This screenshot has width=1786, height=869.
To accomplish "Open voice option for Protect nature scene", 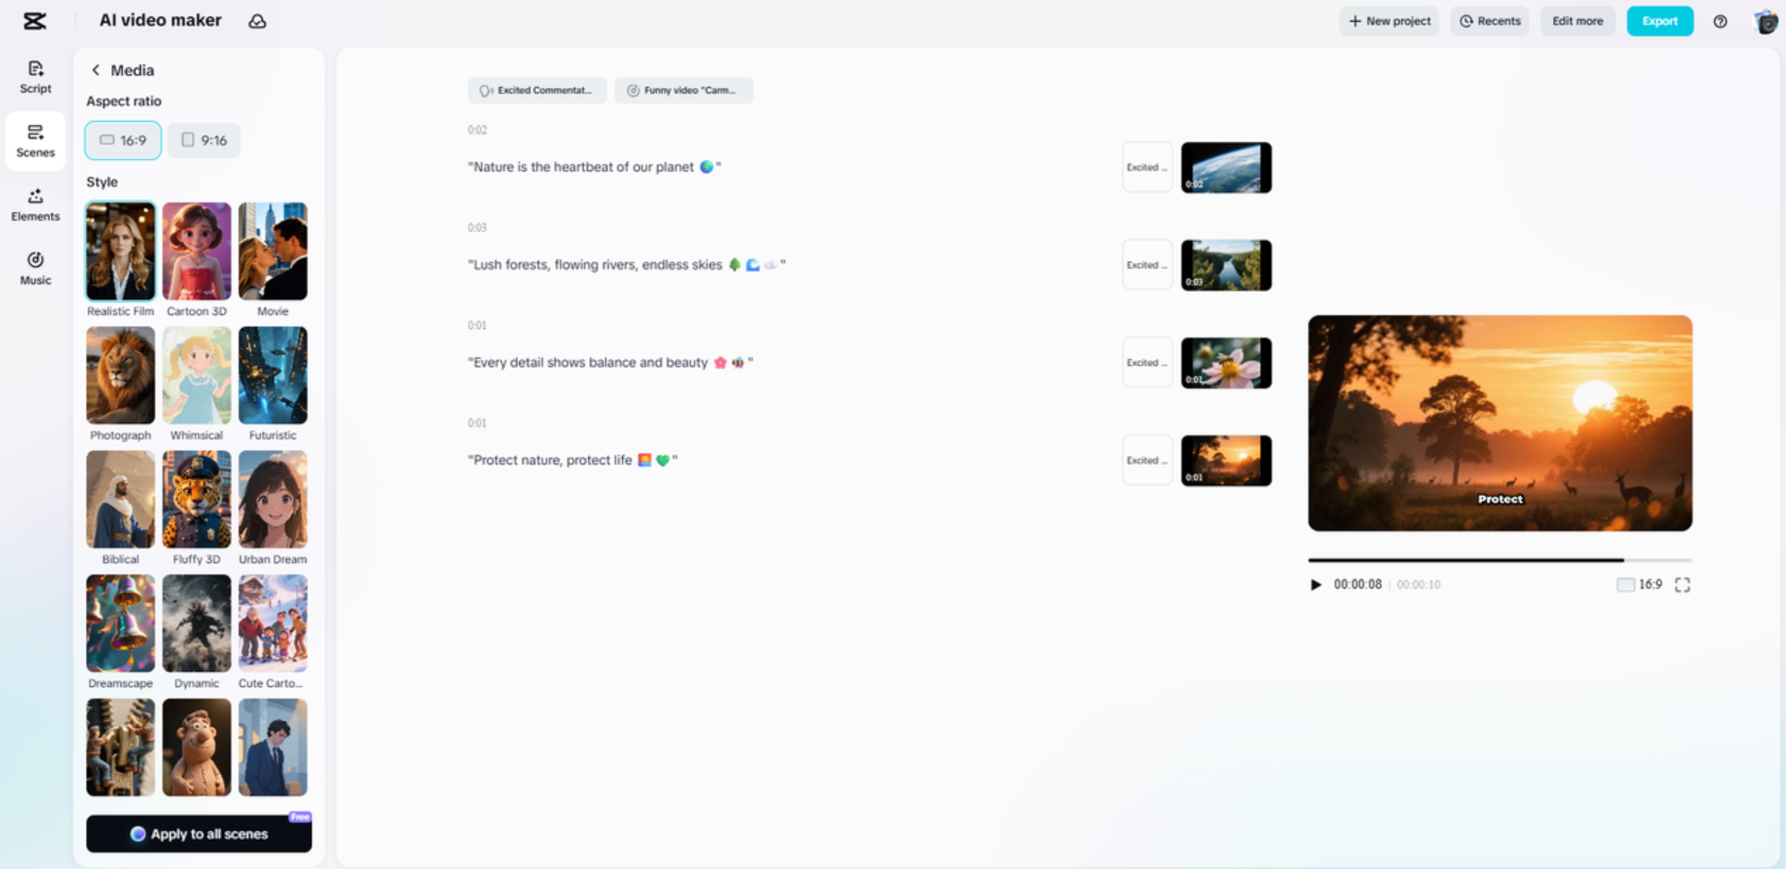I will tap(1147, 460).
